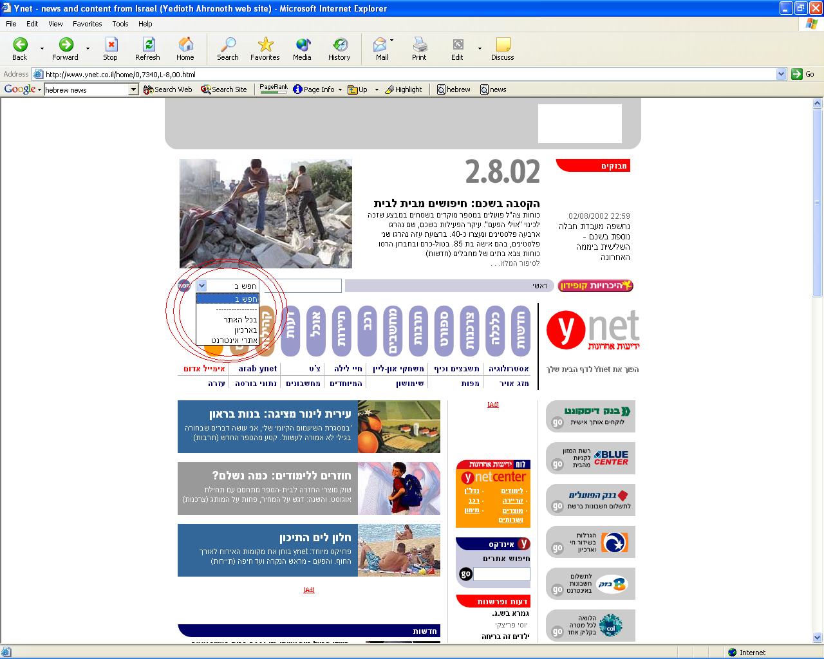824x659 pixels.
Task: Click Search Site on Google toolbar
Action: tap(224, 89)
